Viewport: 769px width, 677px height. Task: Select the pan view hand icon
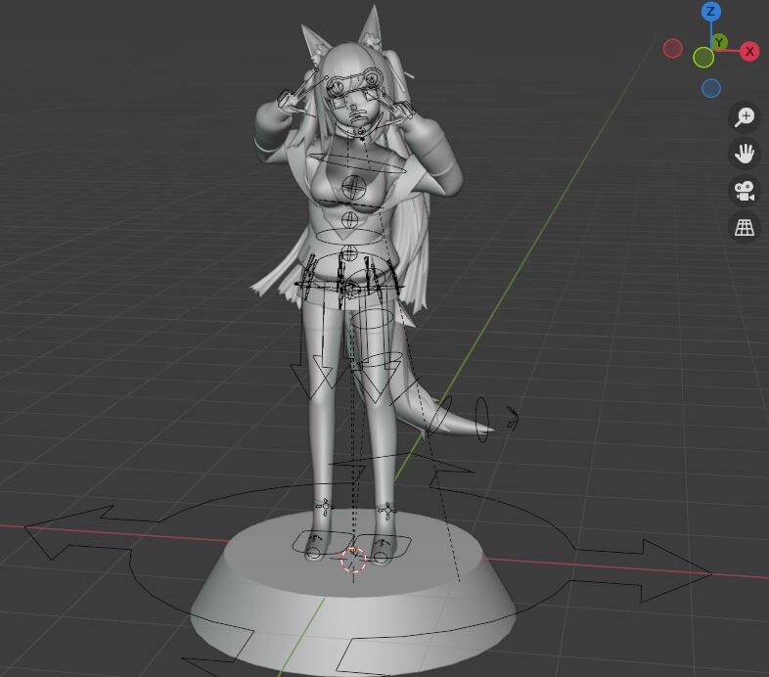point(744,154)
